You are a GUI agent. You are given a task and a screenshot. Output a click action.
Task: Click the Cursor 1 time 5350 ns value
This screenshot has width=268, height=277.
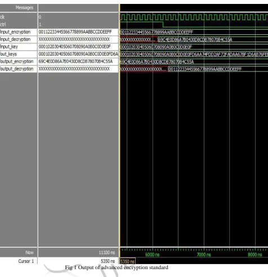(x=108, y=261)
